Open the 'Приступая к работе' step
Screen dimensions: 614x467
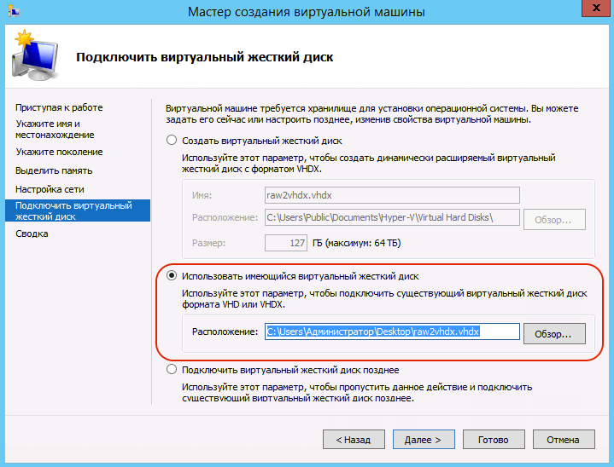click(59, 107)
